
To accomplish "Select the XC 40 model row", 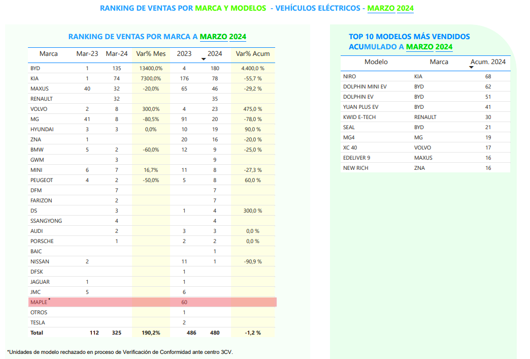I will (x=425, y=147).
